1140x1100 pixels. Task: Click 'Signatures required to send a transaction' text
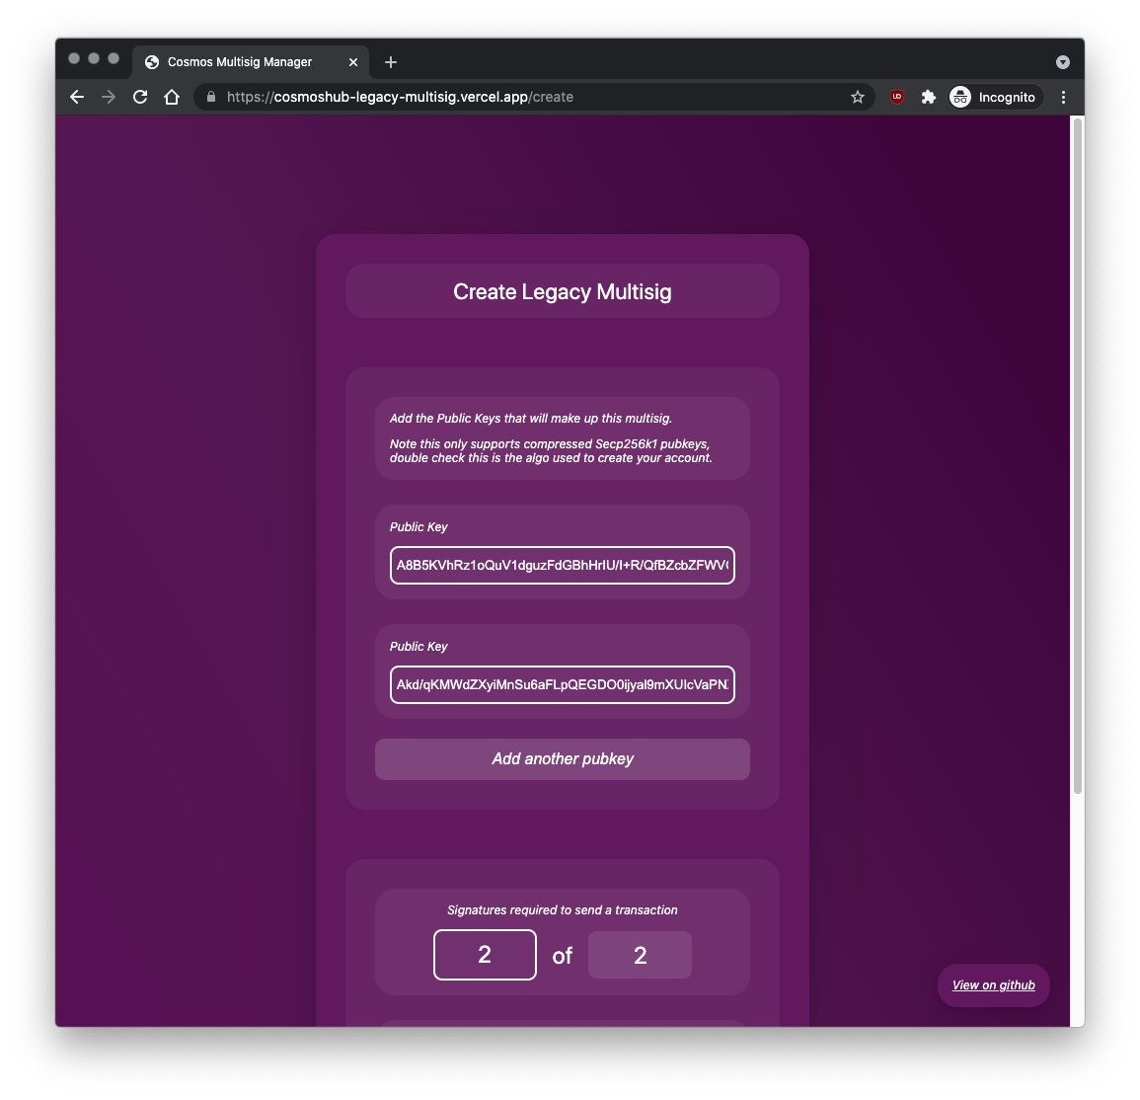[562, 910]
